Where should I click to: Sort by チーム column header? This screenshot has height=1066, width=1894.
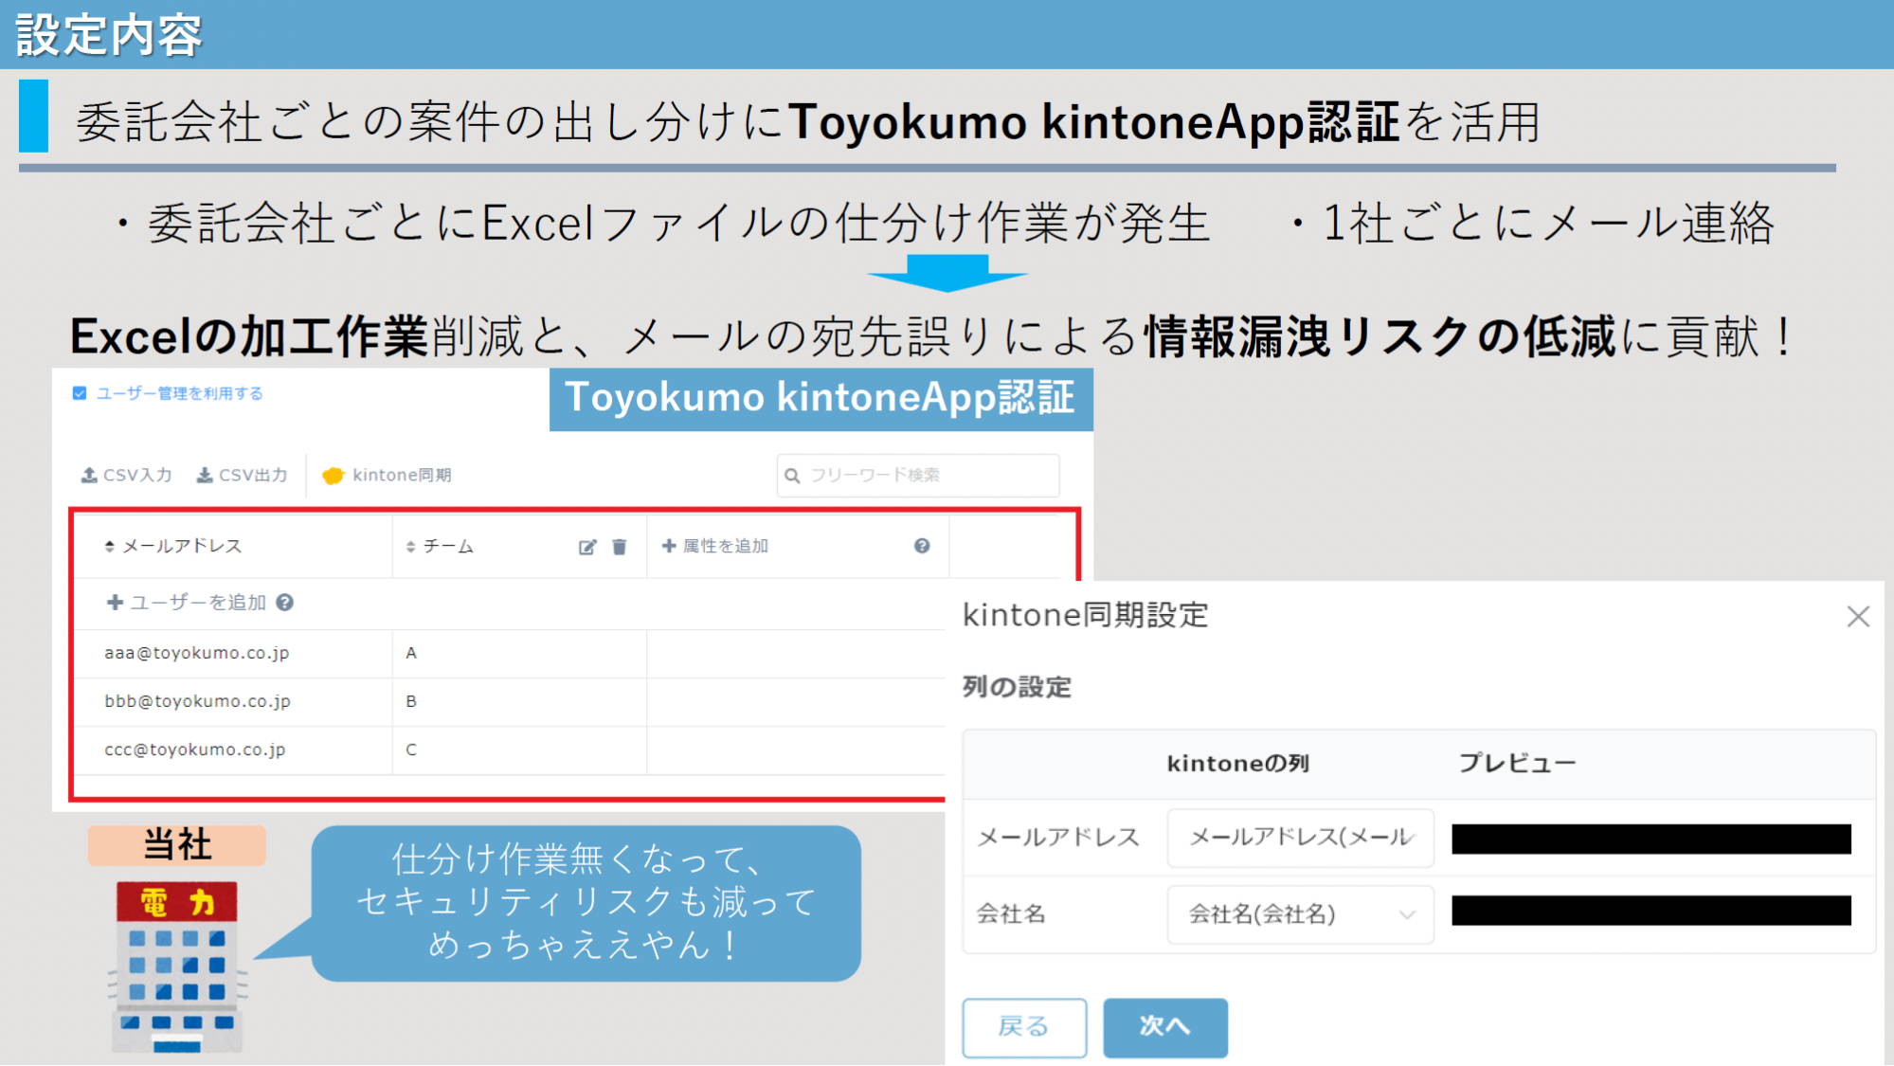coord(440,546)
